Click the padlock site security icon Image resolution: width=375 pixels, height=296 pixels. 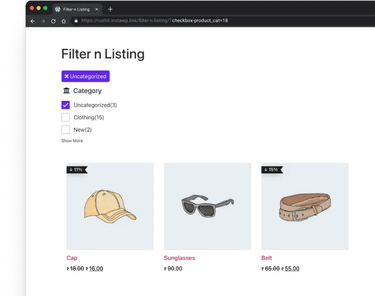point(76,21)
